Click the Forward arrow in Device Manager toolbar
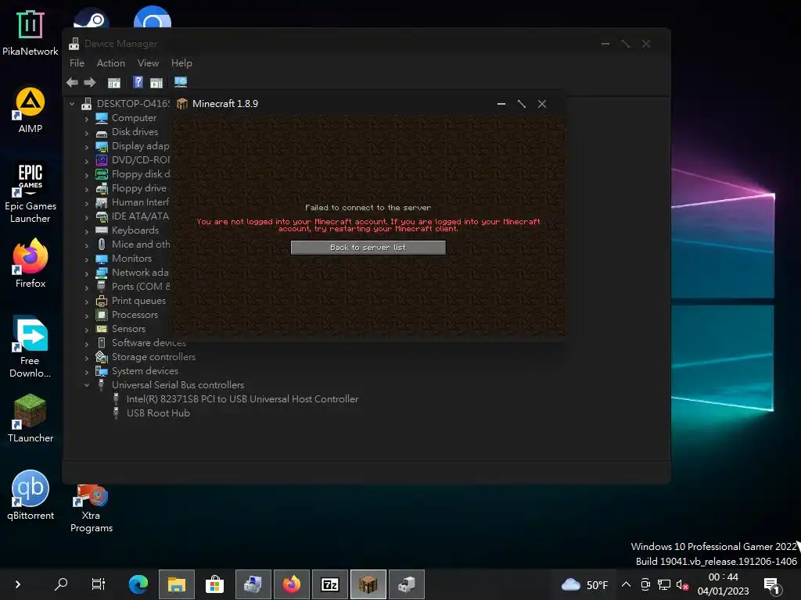The image size is (801, 600). click(90, 82)
